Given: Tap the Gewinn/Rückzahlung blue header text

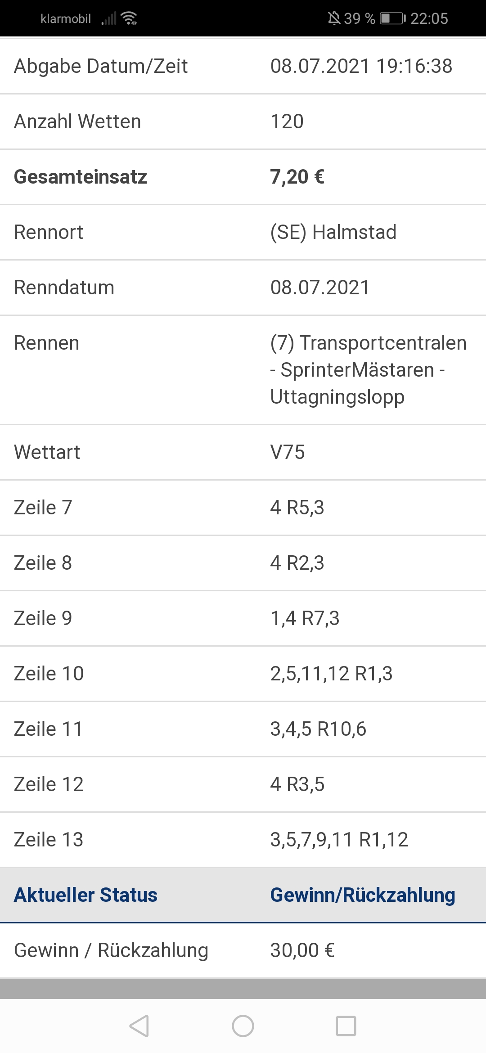Looking at the screenshot, I should click(363, 895).
